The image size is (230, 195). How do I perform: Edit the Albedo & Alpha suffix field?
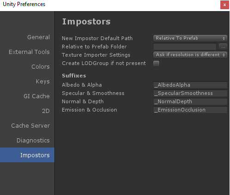(x=190, y=85)
